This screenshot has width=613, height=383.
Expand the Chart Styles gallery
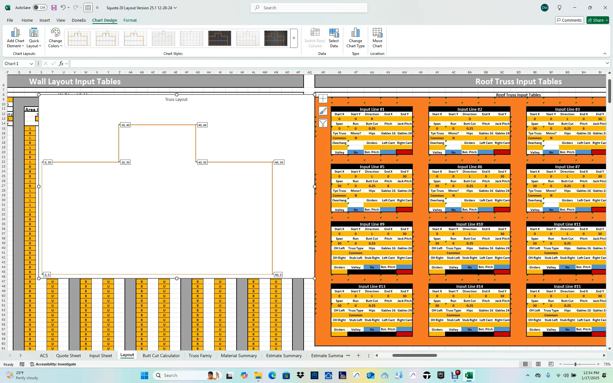click(x=294, y=38)
